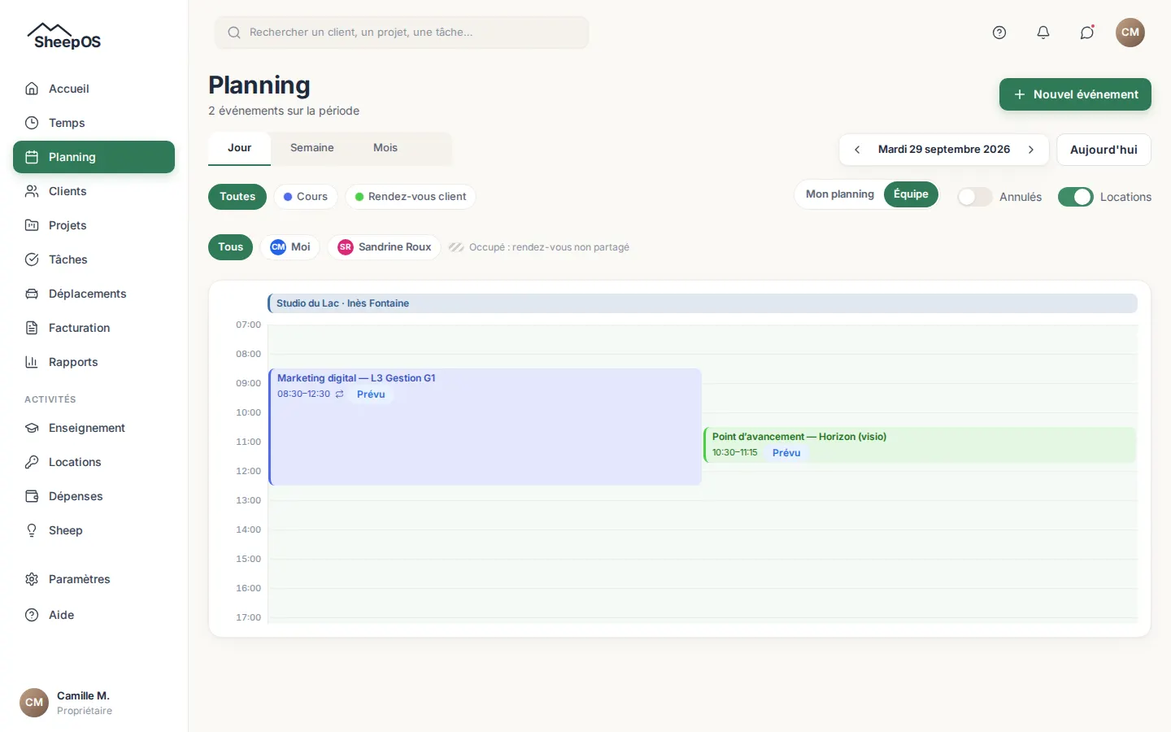Select the Jour tab
This screenshot has height=732, width=1171.
tap(239, 148)
